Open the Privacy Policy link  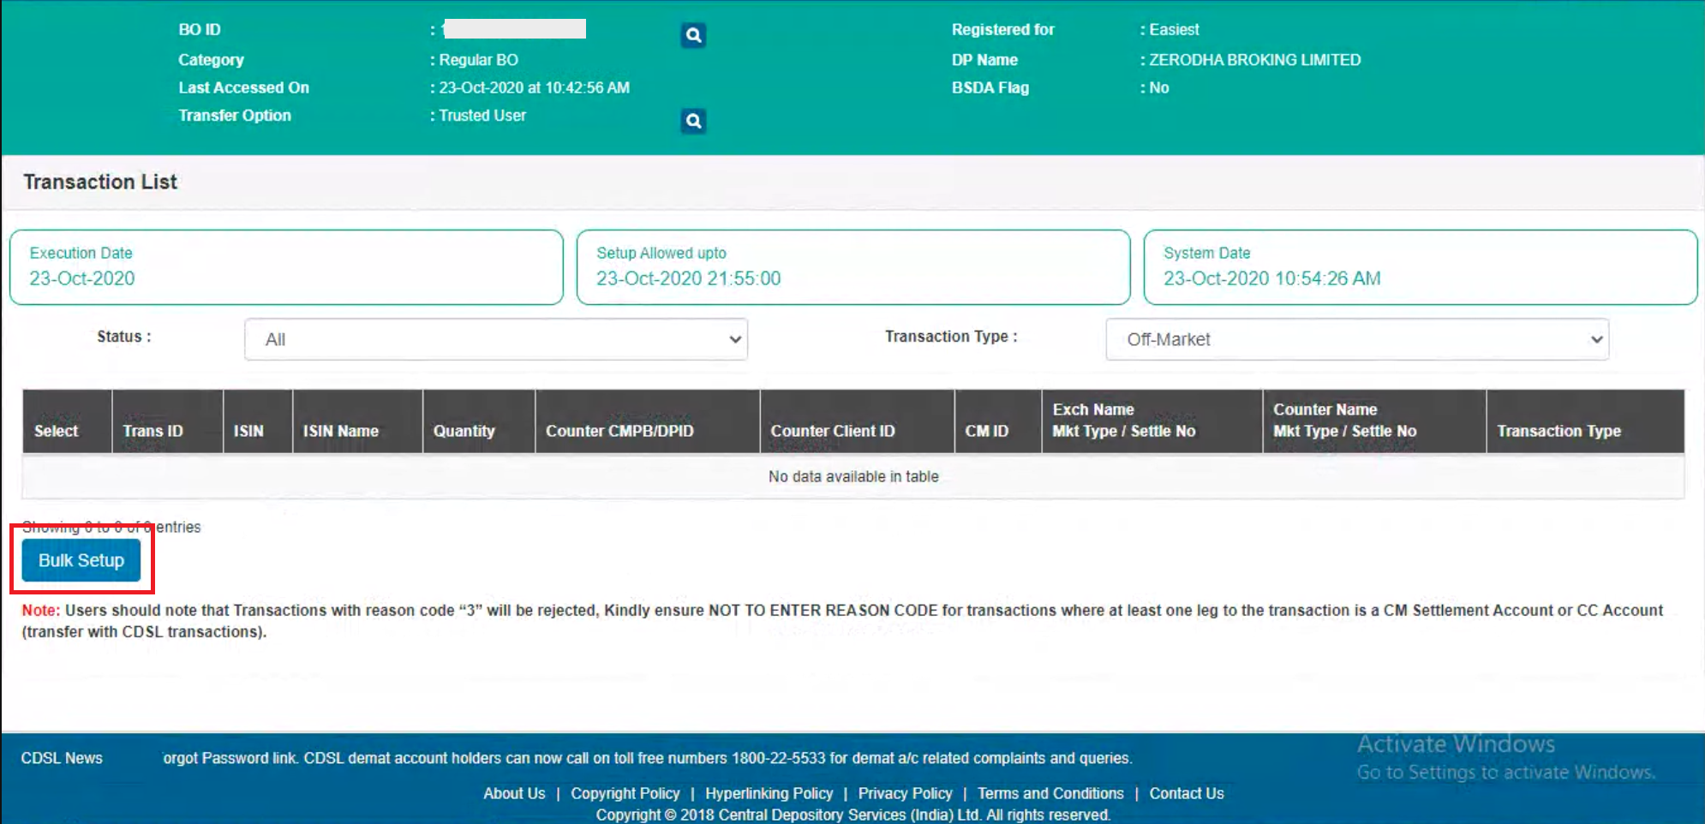point(906,793)
